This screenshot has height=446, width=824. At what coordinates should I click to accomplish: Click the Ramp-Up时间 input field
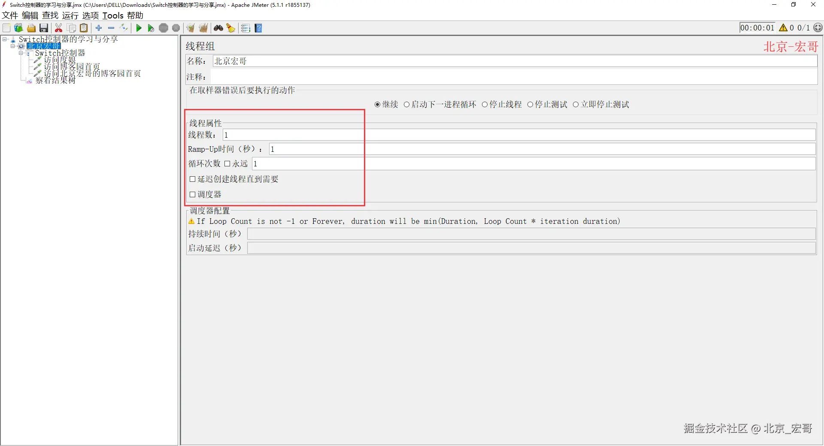[x=542, y=149]
